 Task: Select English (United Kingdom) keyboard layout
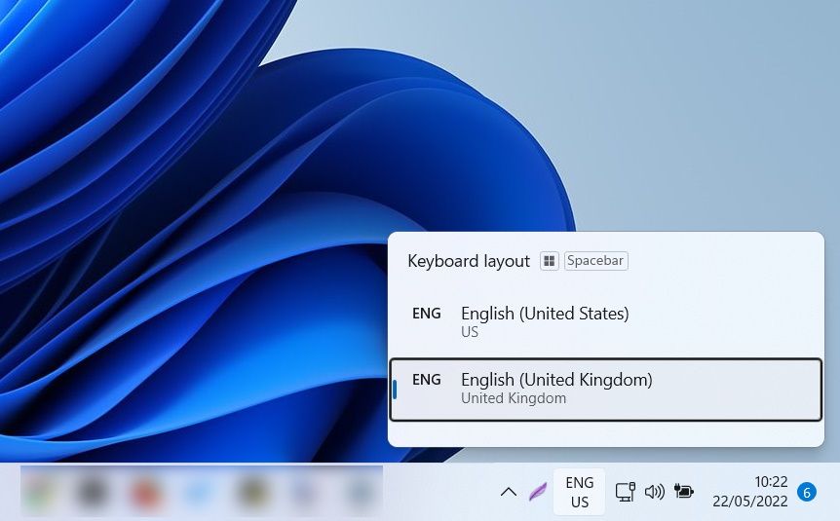tap(605, 390)
